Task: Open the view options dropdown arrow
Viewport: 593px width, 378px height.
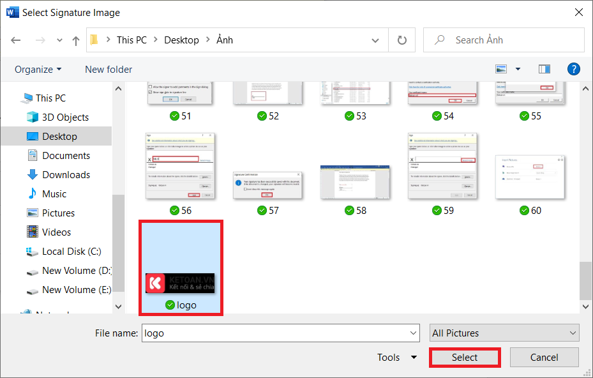Action: 518,69
